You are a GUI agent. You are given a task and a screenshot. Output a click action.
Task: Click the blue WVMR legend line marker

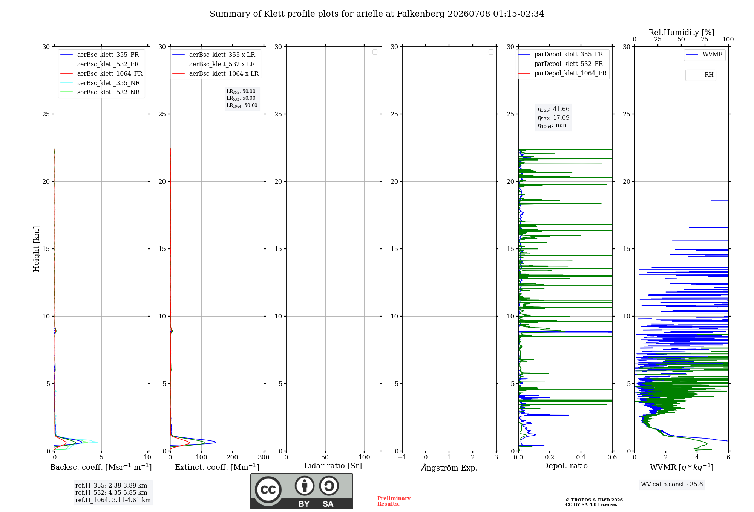(x=692, y=55)
